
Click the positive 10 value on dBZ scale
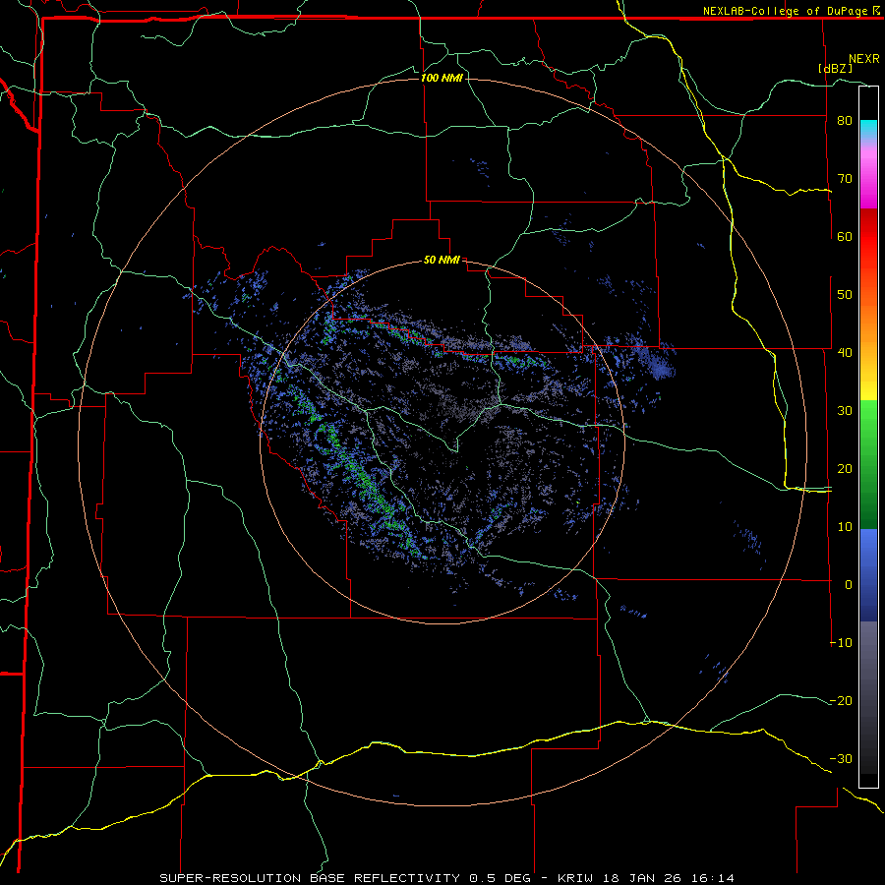(845, 527)
